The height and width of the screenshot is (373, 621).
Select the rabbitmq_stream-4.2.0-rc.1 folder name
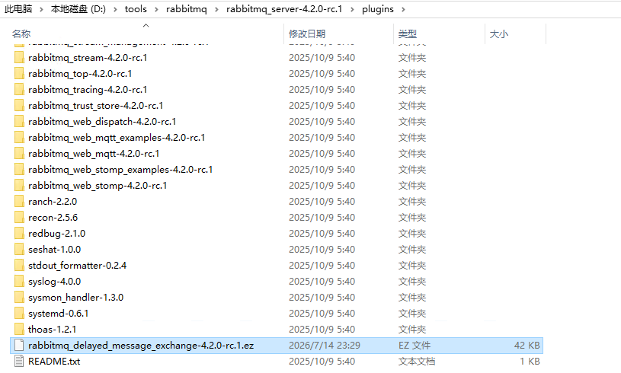88,57
